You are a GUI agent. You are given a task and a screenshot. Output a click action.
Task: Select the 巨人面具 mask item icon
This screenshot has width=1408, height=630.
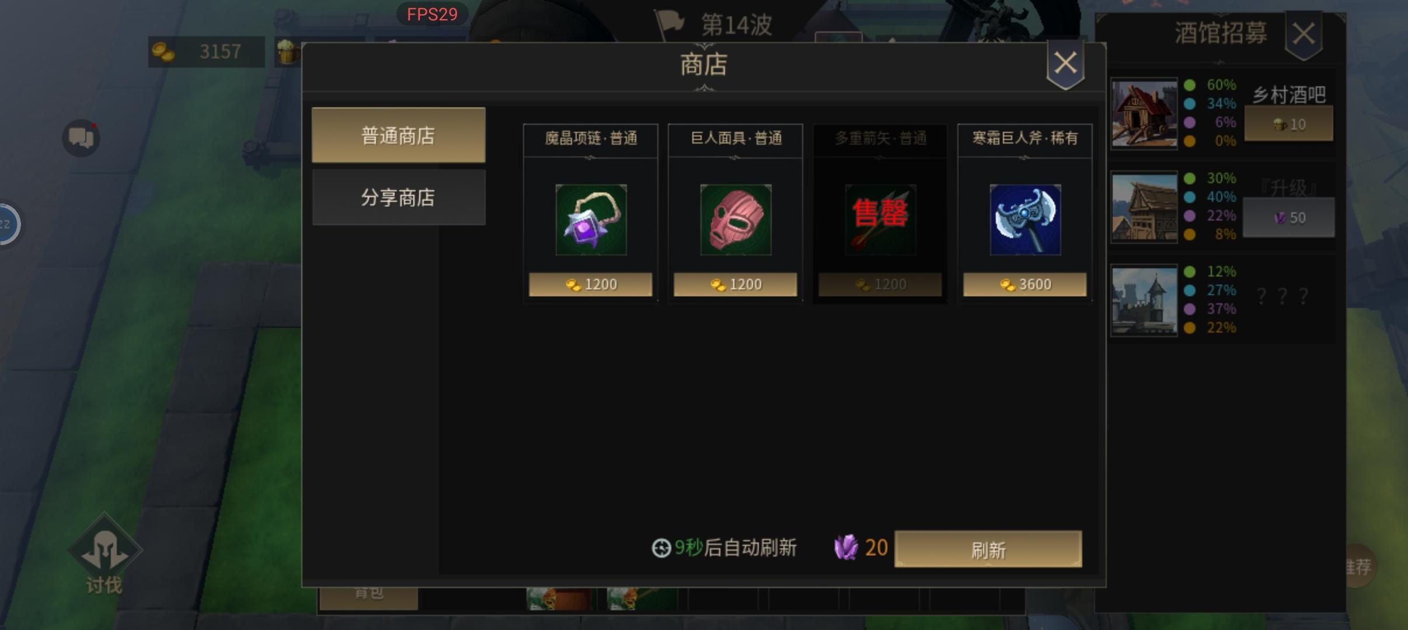point(736,220)
